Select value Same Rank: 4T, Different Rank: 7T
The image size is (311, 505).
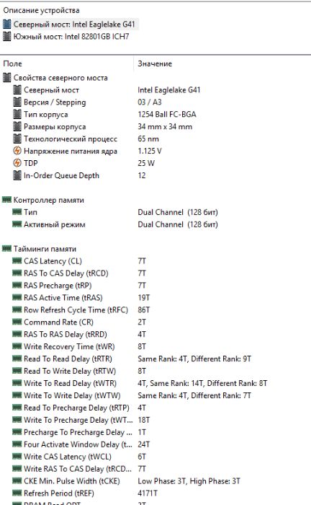(x=194, y=396)
